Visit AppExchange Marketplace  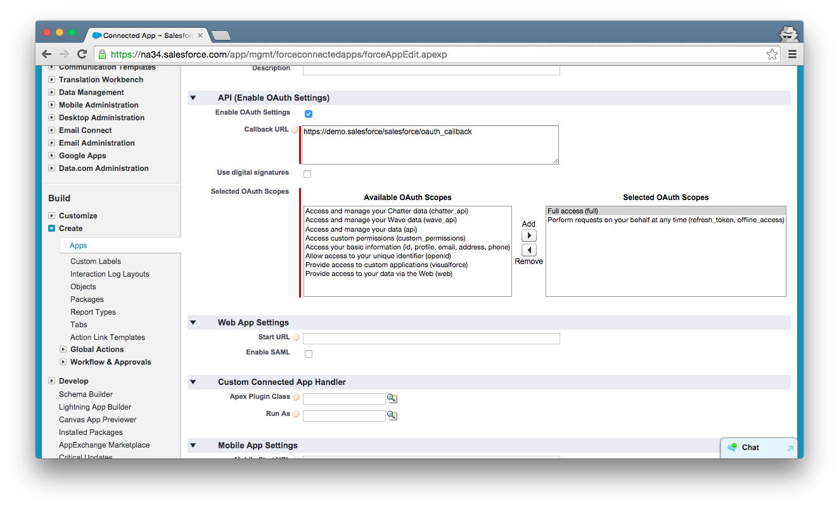105,445
